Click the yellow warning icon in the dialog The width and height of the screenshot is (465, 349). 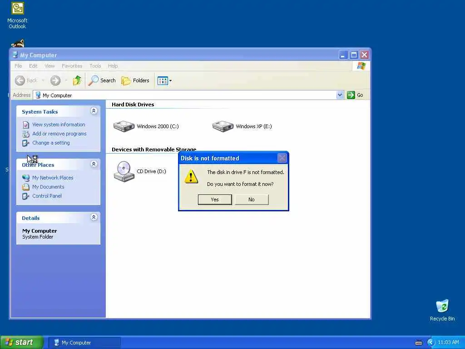[191, 177]
